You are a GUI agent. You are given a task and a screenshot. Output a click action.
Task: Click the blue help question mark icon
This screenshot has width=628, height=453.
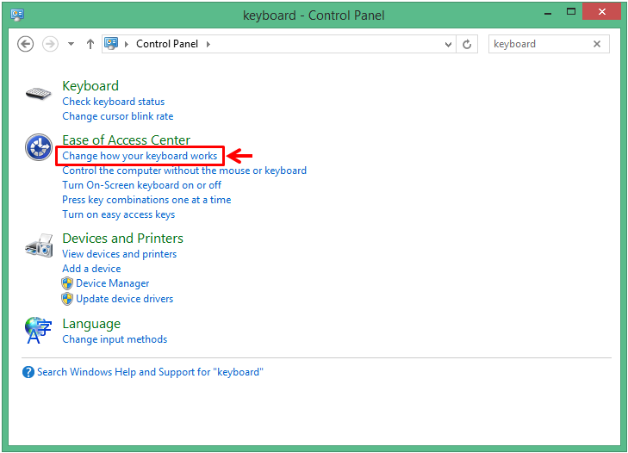pyautogui.click(x=28, y=372)
